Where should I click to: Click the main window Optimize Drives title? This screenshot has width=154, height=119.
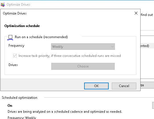18,5
